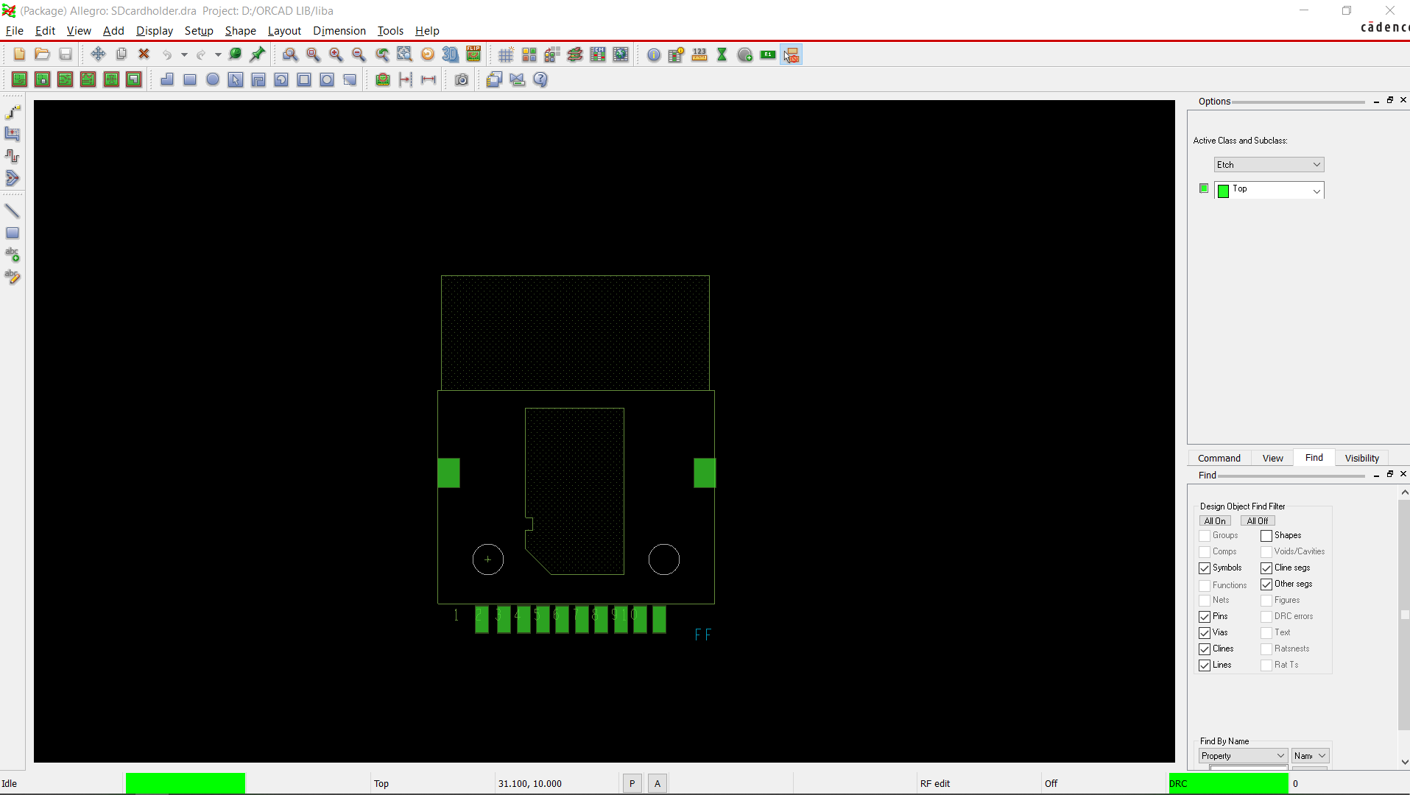Click the All On button in Find filter
Image resolution: width=1410 pixels, height=795 pixels.
pos(1216,520)
